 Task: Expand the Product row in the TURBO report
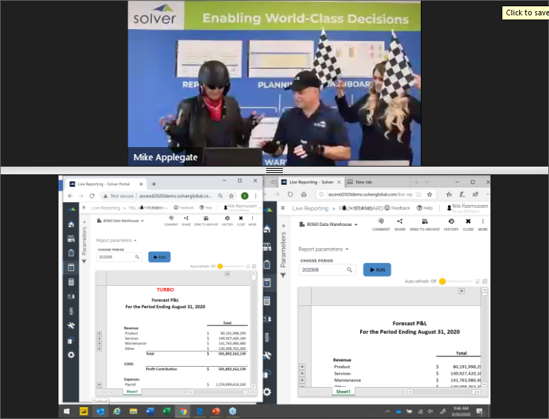99,333
